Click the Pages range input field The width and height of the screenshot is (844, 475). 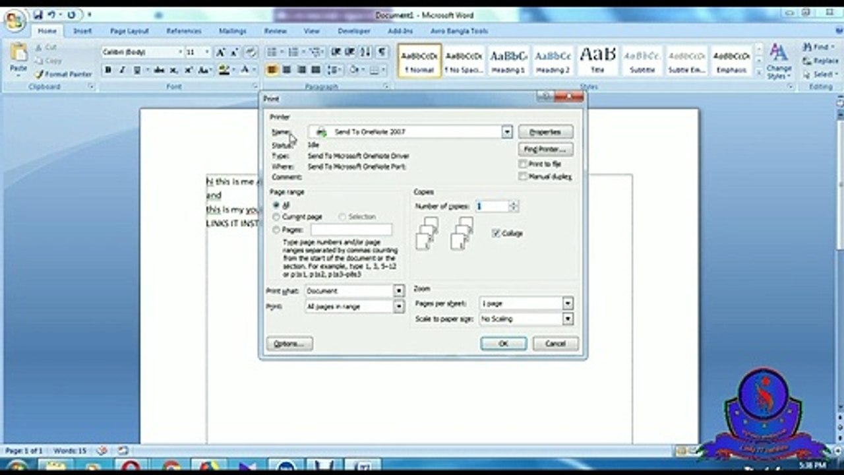click(x=351, y=230)
